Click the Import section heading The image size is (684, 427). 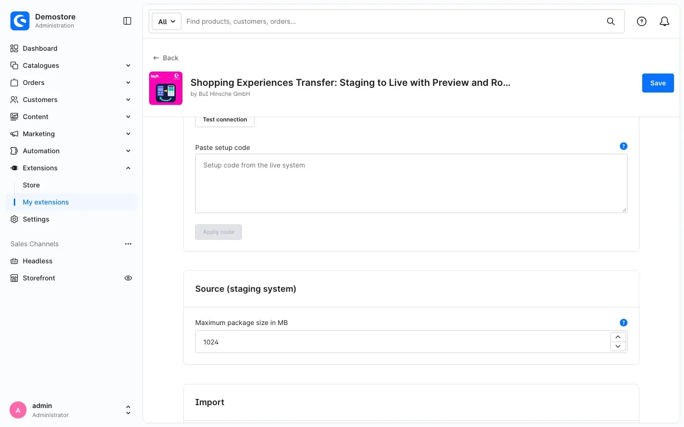(209, 402)
